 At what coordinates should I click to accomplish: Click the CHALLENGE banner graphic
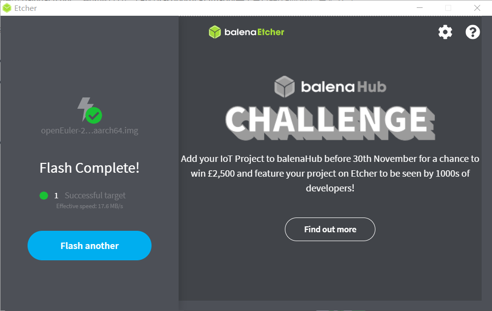[x=330, y=123]
